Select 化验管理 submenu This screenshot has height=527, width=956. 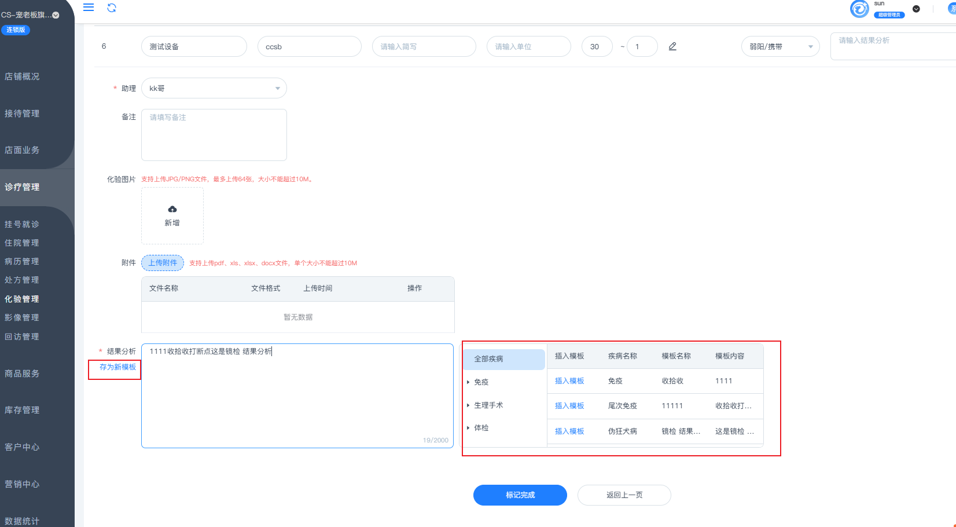point(22,299)
